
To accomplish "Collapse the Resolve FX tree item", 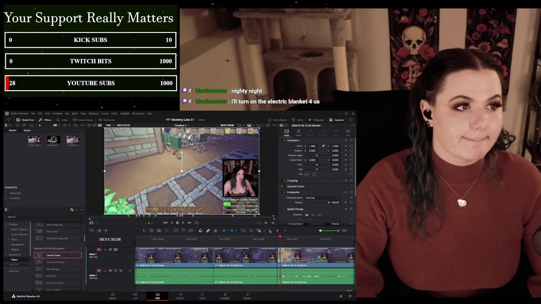I will (x=6, y=255).
